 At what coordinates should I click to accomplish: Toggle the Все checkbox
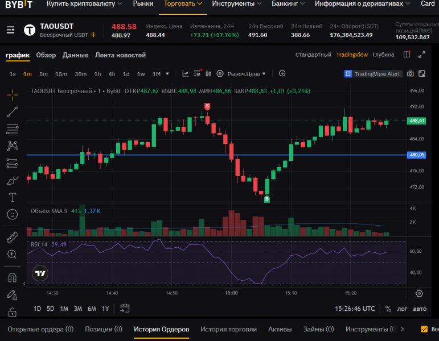424,329
